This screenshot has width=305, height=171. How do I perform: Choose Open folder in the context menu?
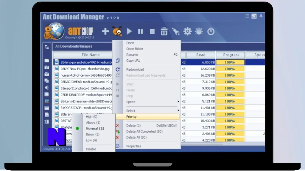[135, 49]
